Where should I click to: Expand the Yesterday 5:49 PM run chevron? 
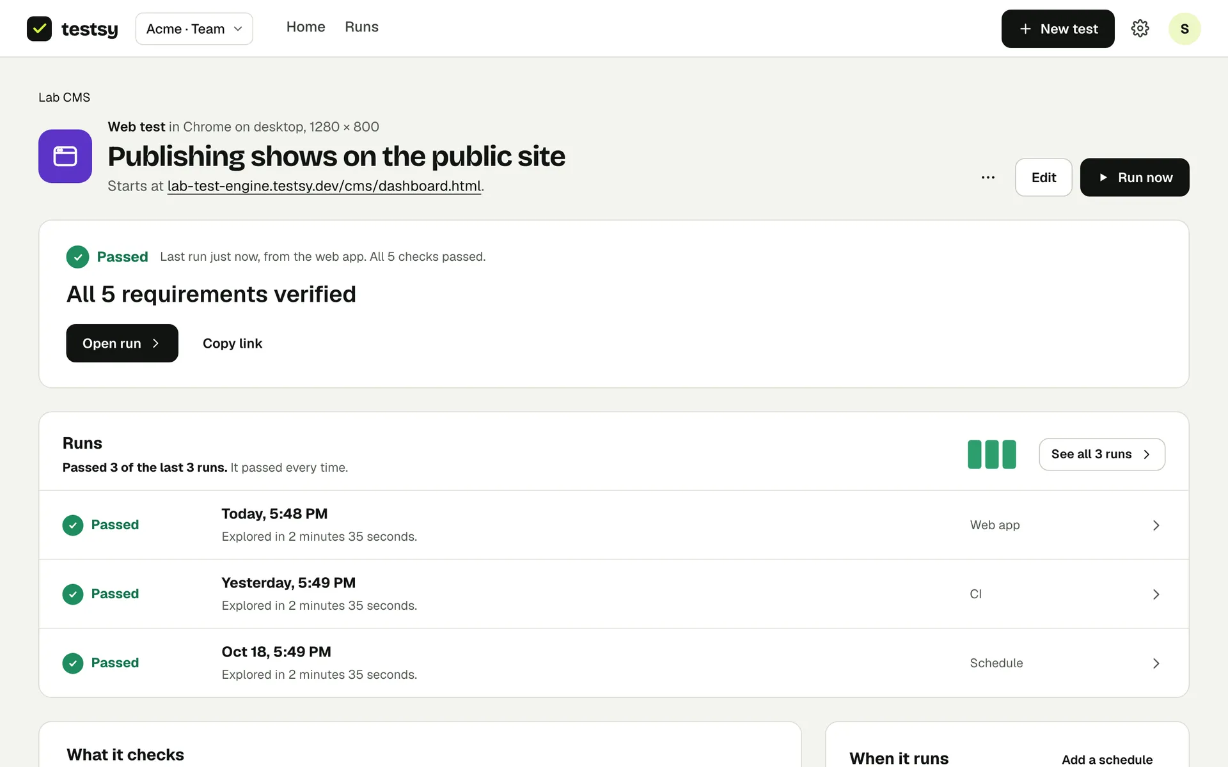[x=1156, y=594]
